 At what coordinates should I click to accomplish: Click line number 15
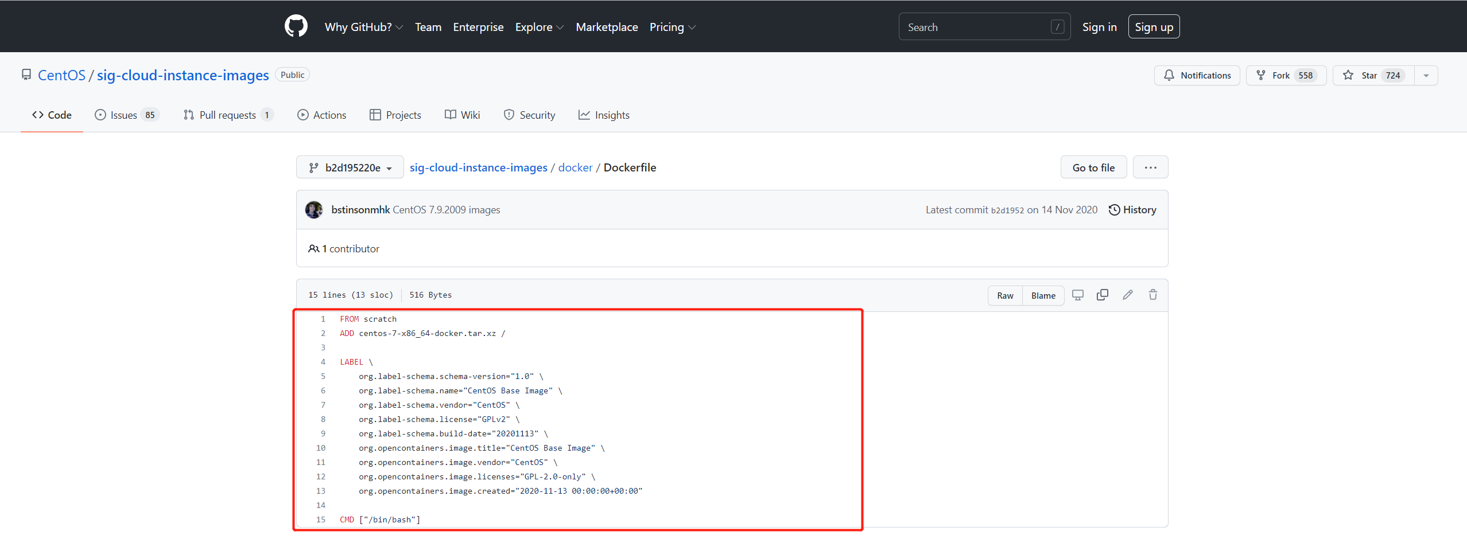click(321, 519)
